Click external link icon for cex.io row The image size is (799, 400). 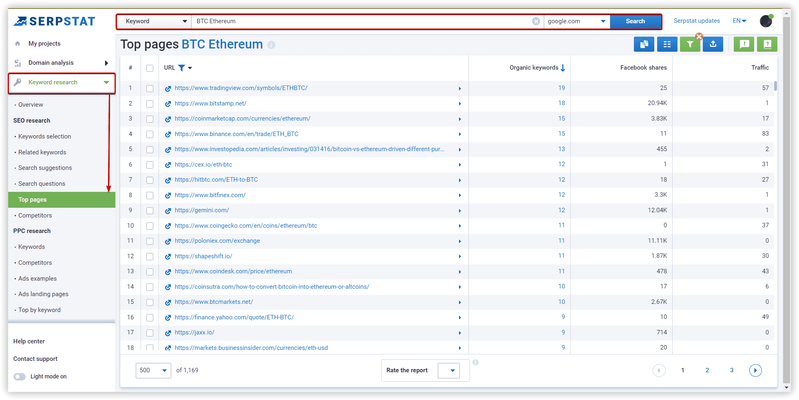pos(168,165)
